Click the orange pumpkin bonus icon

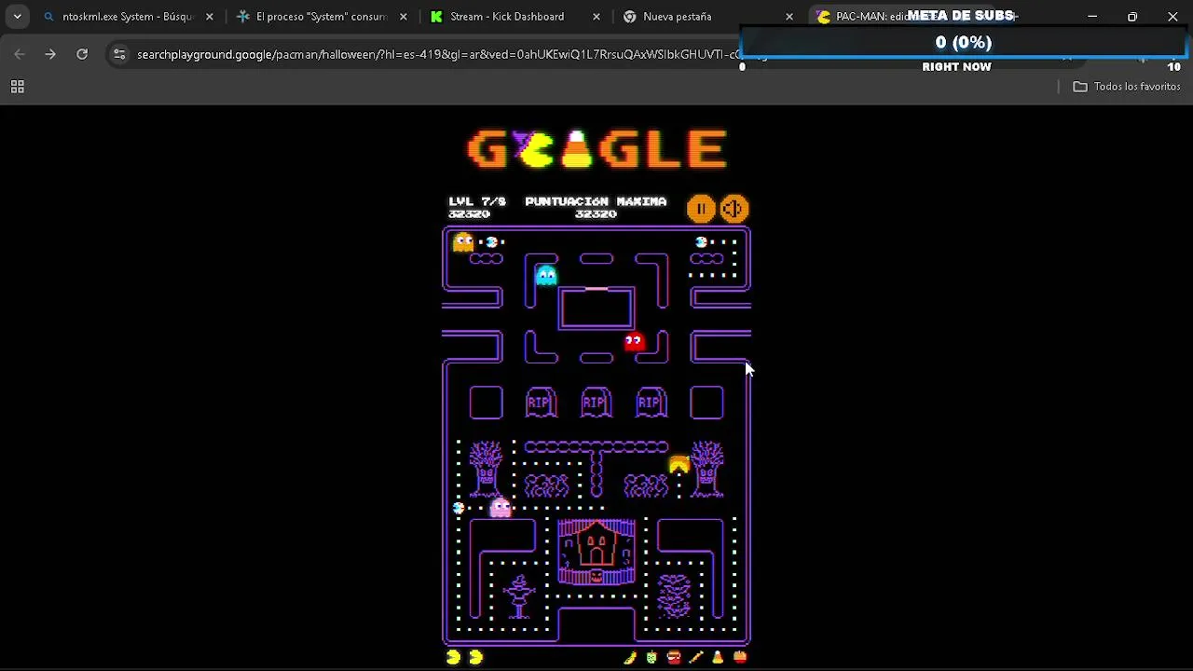coord(740,658)
